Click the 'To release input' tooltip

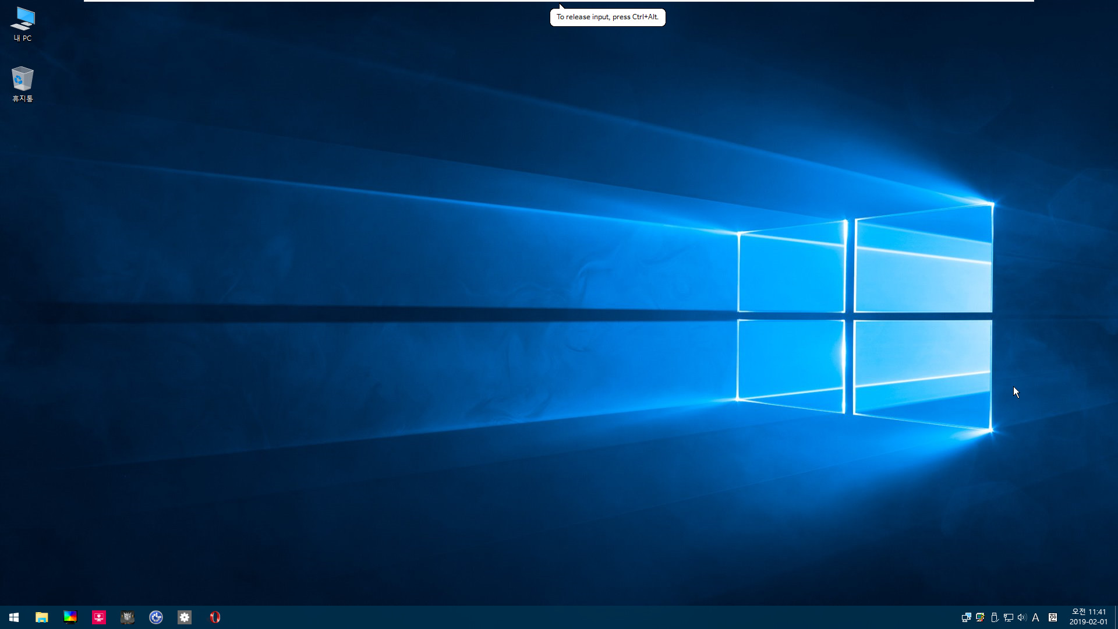pos(607,17)
